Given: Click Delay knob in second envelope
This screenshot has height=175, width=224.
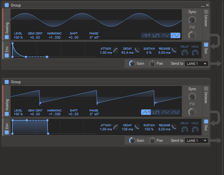Looking at the screenshot, I should (x=185, y=129).
